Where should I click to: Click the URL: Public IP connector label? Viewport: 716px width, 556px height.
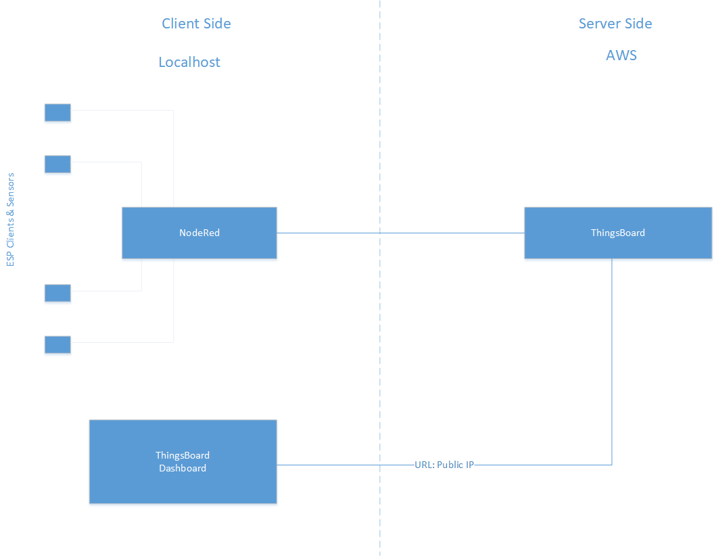(x=444, y=465)
